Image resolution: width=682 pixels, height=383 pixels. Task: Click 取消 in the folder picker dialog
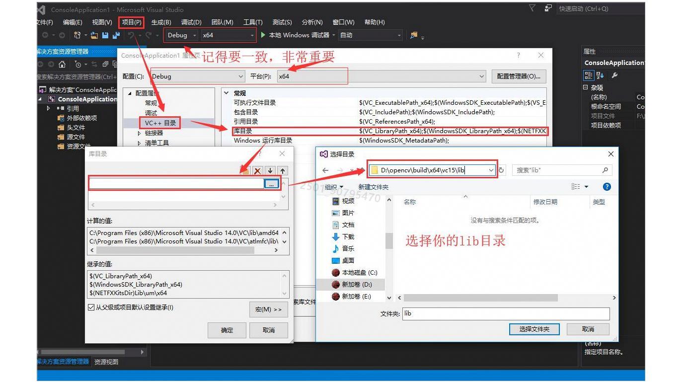pyautogui.click(x=588, y=329)
